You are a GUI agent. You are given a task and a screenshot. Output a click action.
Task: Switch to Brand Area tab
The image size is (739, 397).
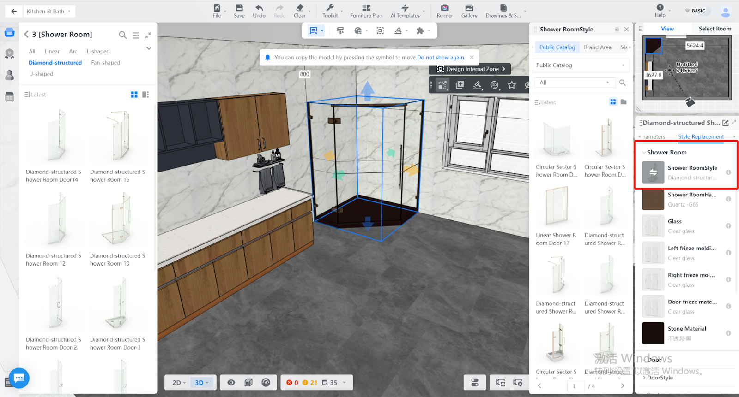point(597,47)
